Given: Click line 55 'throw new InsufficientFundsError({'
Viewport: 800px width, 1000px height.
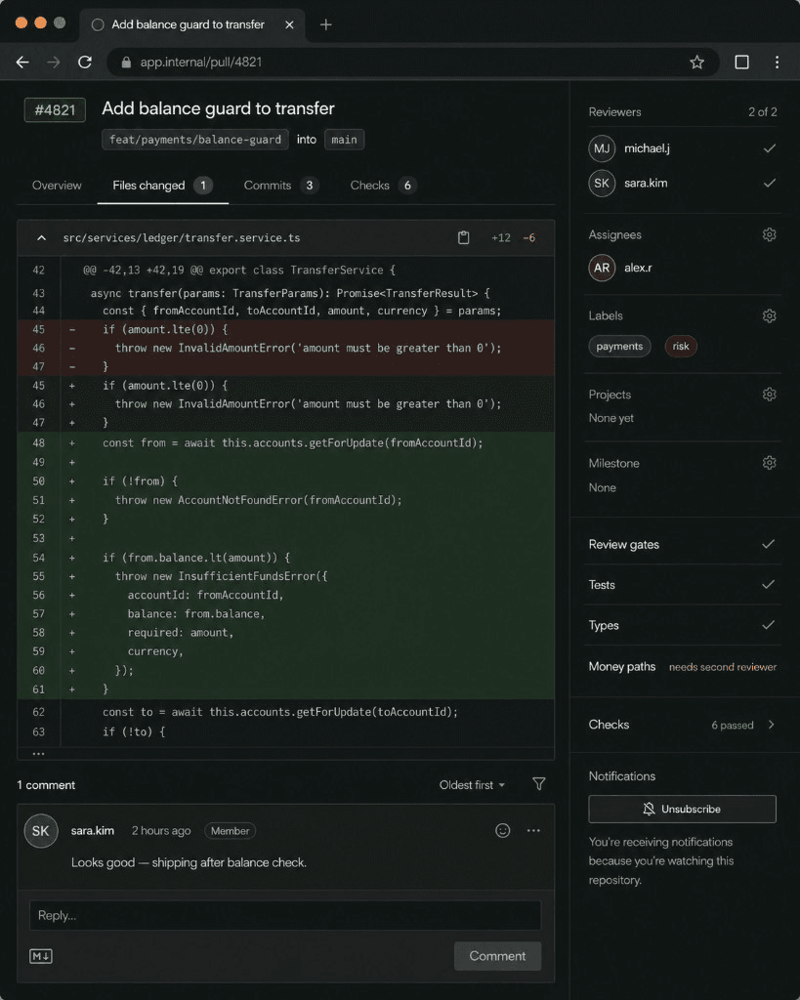Looking at the screenshot, I should click(221, 576).
